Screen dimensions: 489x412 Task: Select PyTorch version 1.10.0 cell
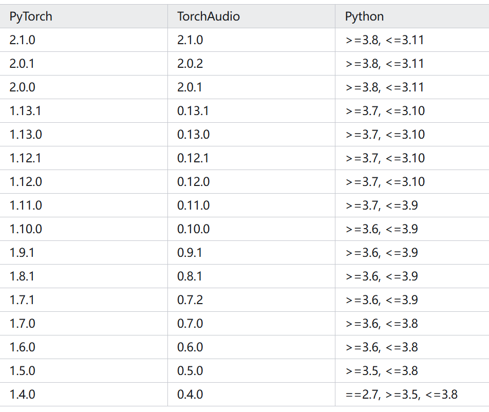click(x=84, y=229)
